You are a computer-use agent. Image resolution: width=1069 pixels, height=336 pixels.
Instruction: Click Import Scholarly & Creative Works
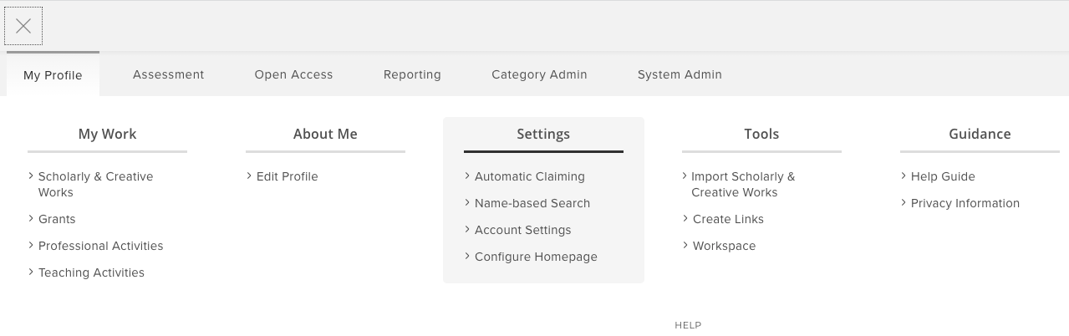coord(742,184)
